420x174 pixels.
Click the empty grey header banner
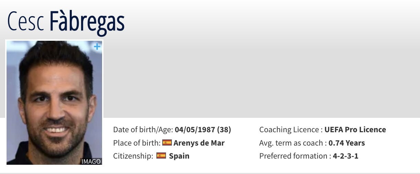coord(261,79)
